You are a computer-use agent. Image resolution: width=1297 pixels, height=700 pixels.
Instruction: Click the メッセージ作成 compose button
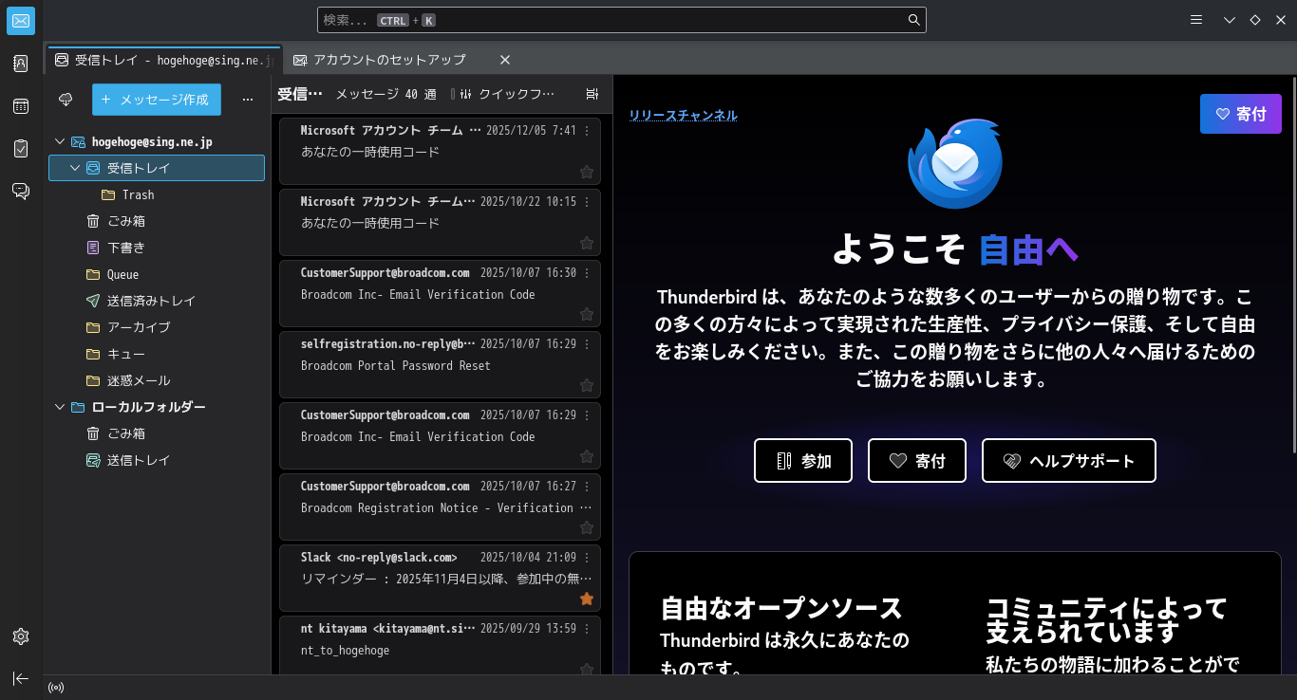pyautogui.click(x=156, y=100)
